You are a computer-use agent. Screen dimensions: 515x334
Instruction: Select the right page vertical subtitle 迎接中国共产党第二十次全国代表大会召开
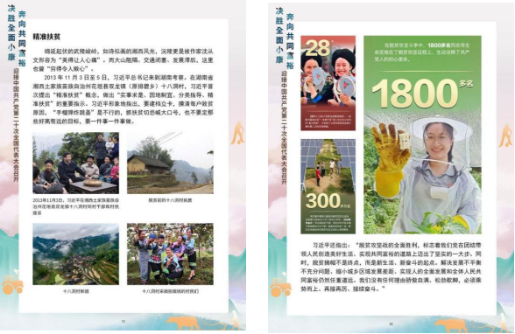click(x=284, y=128)
